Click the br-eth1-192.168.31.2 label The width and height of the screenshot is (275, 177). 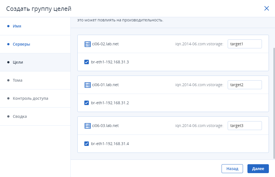110,103
